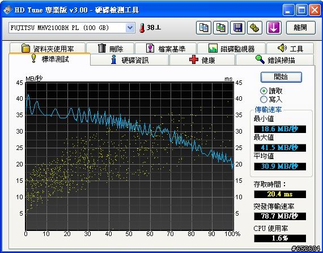Click the HD Tune title bar app icon
Image resolution: width=323 pixels, height=253 pixels.
pos(7,10)
